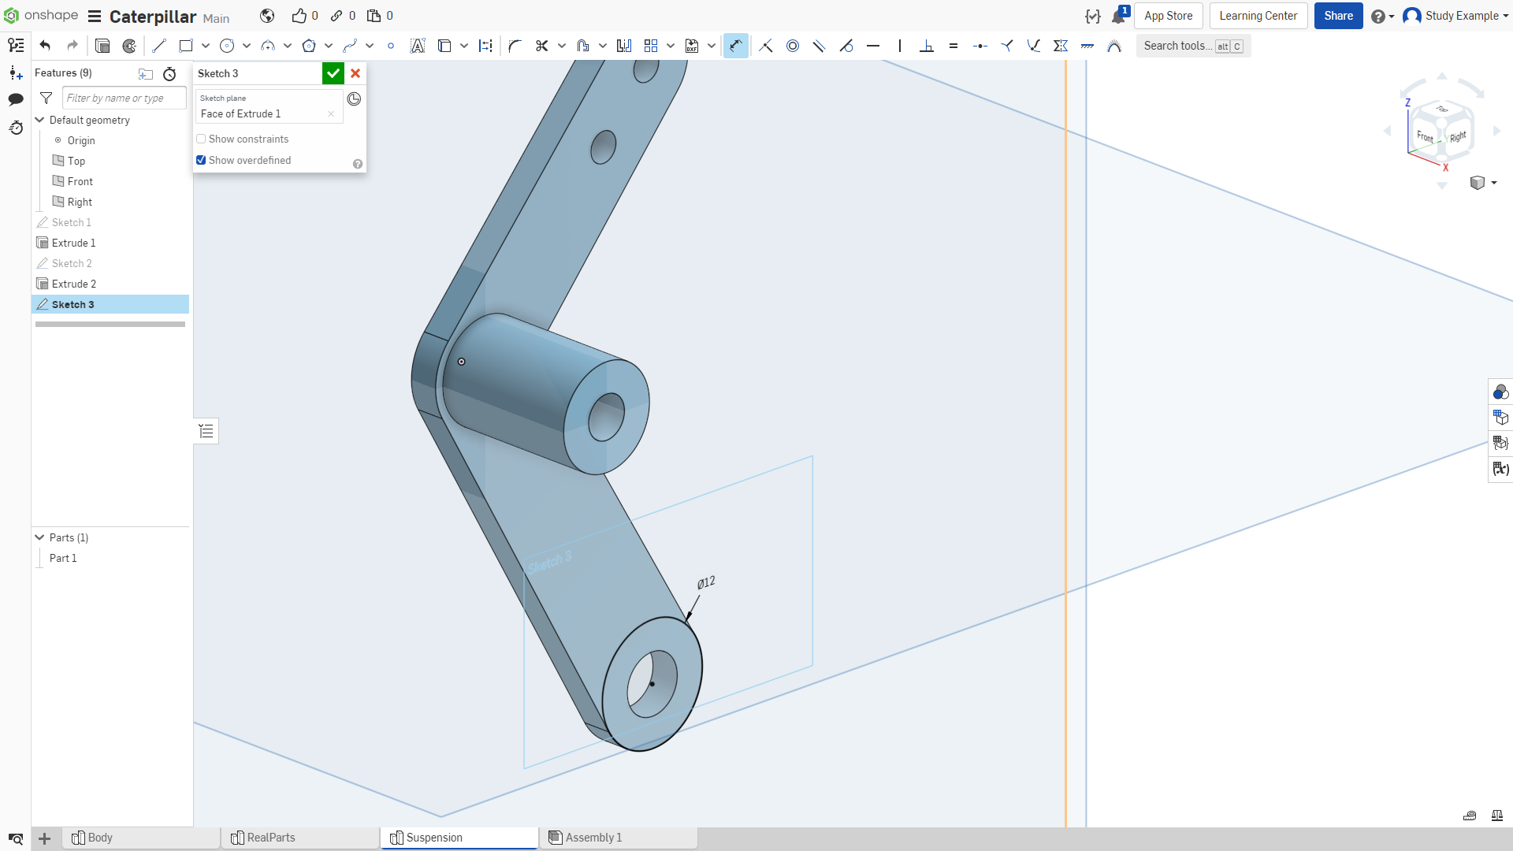Open the arc tool dropdown arrow

tap(288, 46)
